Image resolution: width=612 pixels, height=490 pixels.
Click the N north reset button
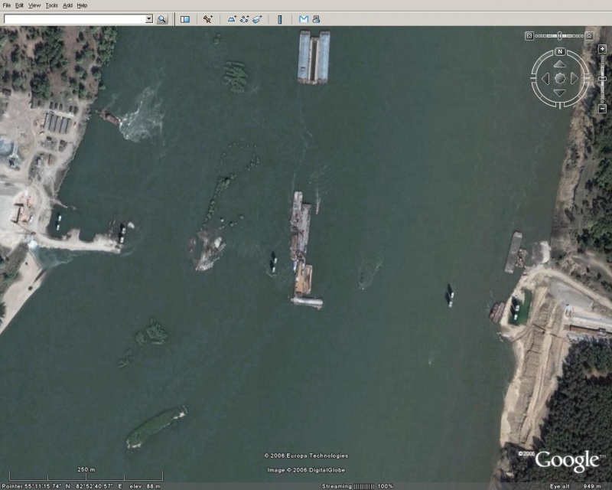560,52
